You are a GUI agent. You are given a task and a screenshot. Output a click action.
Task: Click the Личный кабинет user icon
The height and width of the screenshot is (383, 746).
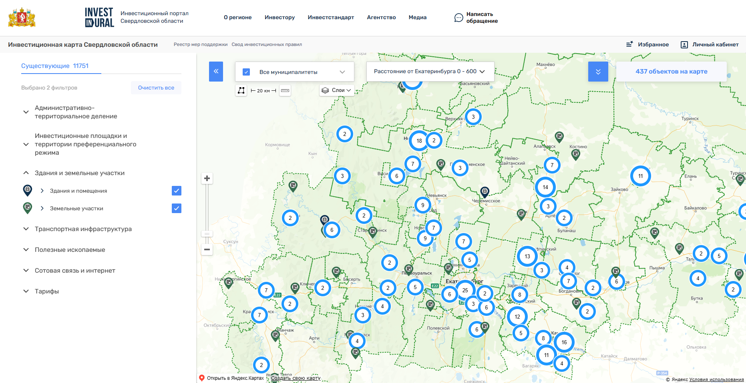pyautogui.click(x=684, y=45)
